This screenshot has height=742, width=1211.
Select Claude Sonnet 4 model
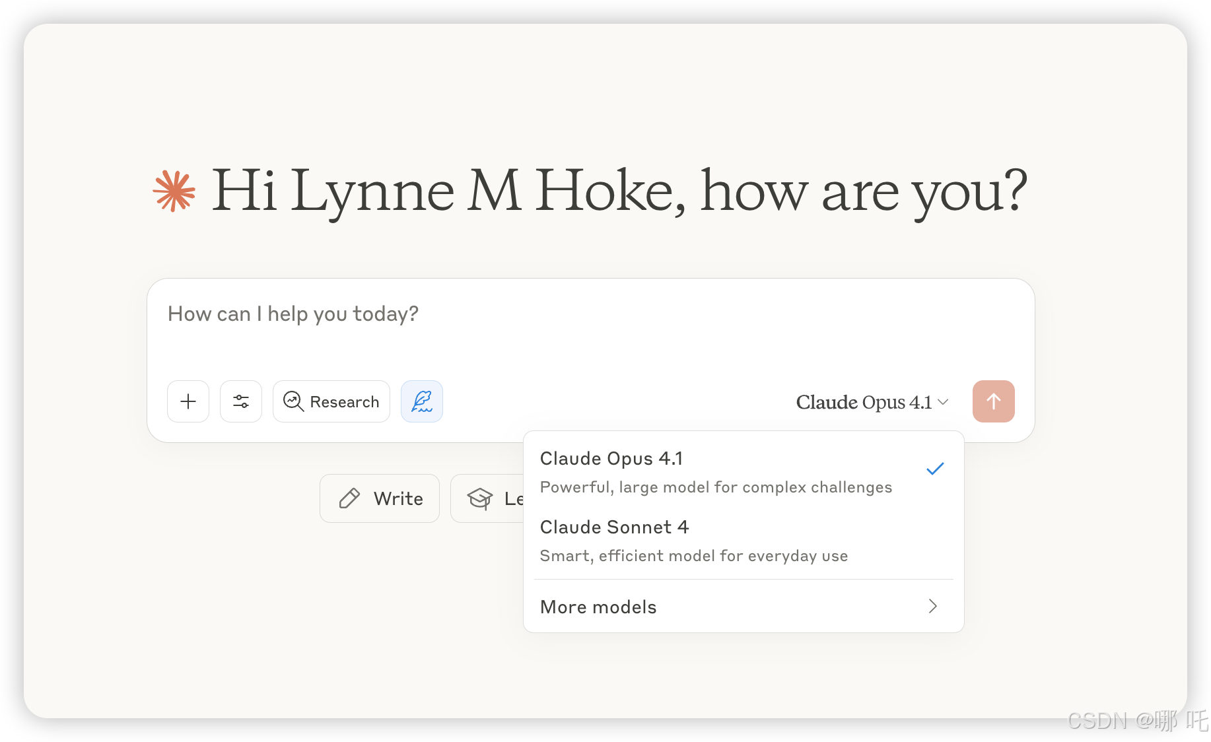coord(744,541)
